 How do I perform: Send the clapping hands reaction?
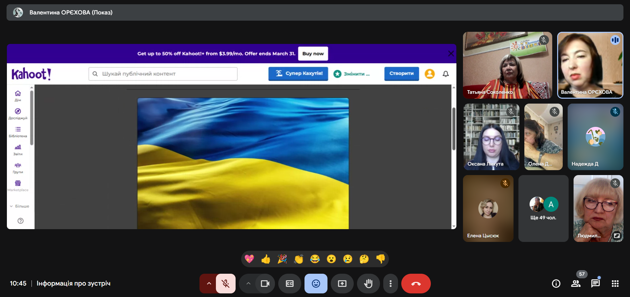tap(299, 259)
